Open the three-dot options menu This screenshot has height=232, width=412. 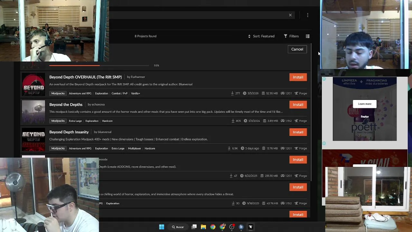pos(308,15)
